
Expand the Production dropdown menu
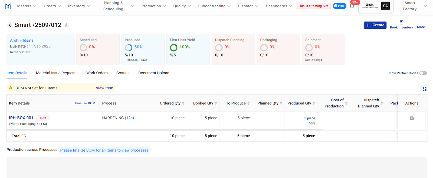coord(153,6)
